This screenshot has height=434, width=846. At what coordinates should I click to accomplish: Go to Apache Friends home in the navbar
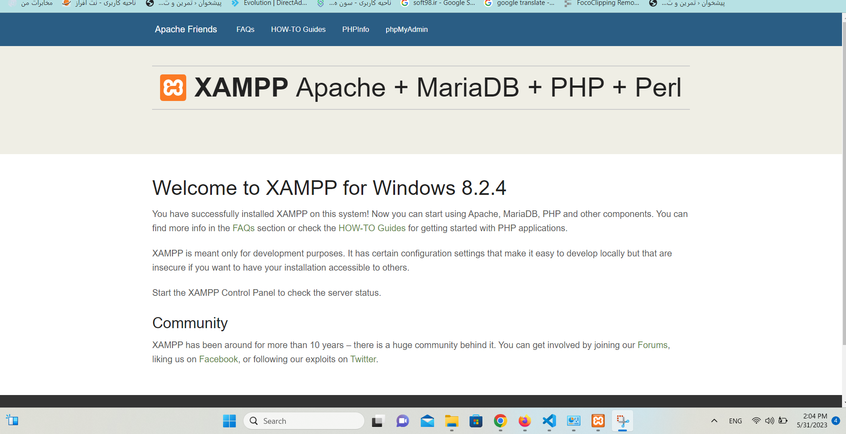[x=186, y=29]
